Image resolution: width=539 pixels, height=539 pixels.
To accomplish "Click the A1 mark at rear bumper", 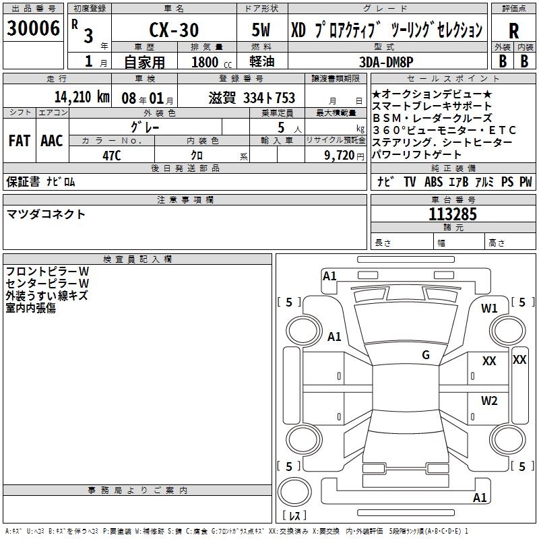I will coord(480,497).
